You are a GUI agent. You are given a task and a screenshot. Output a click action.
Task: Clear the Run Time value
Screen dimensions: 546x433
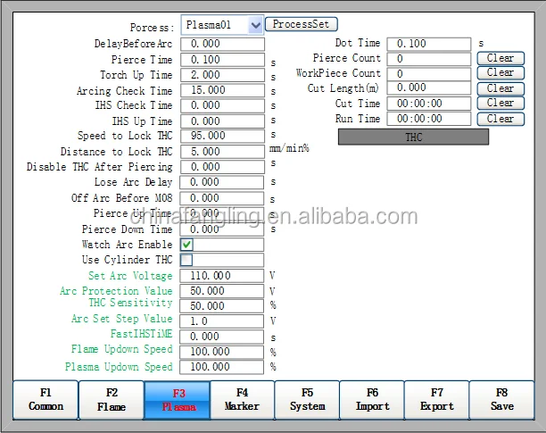(500, 119)
